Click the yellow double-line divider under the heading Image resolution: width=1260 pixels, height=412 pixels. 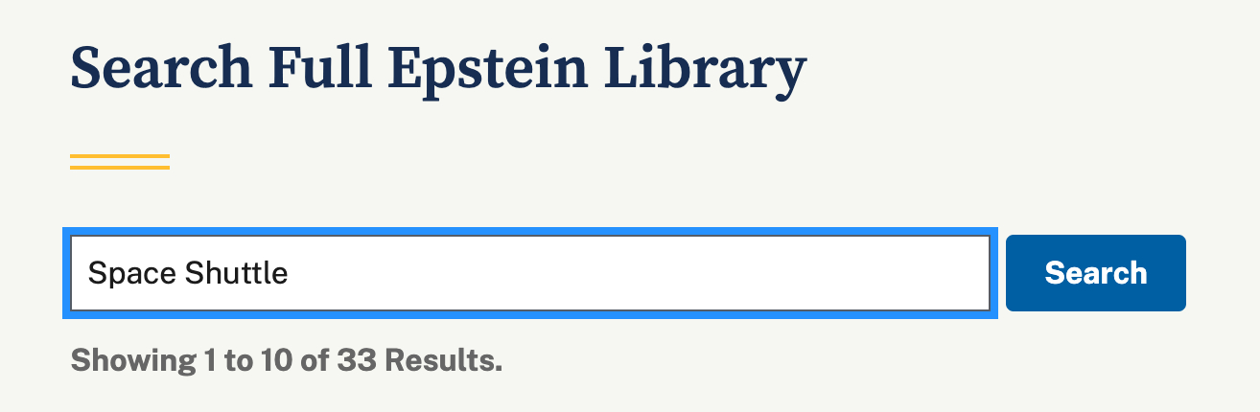[120, 162]
